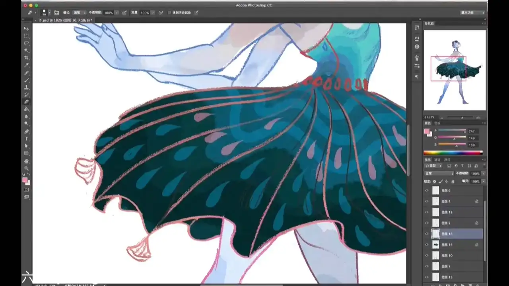The image size is (509, 286).
Task: Click the foreground color swatch in Color panel
Action: [427, 131]
